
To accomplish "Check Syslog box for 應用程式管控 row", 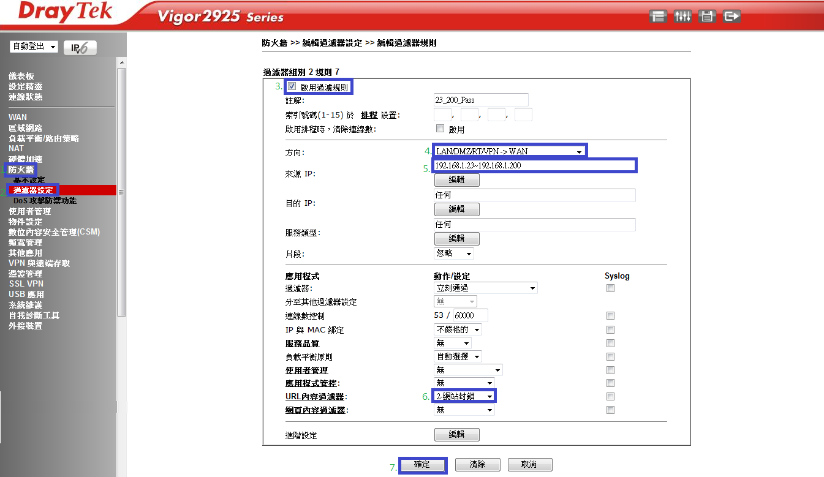I will 610,383.
